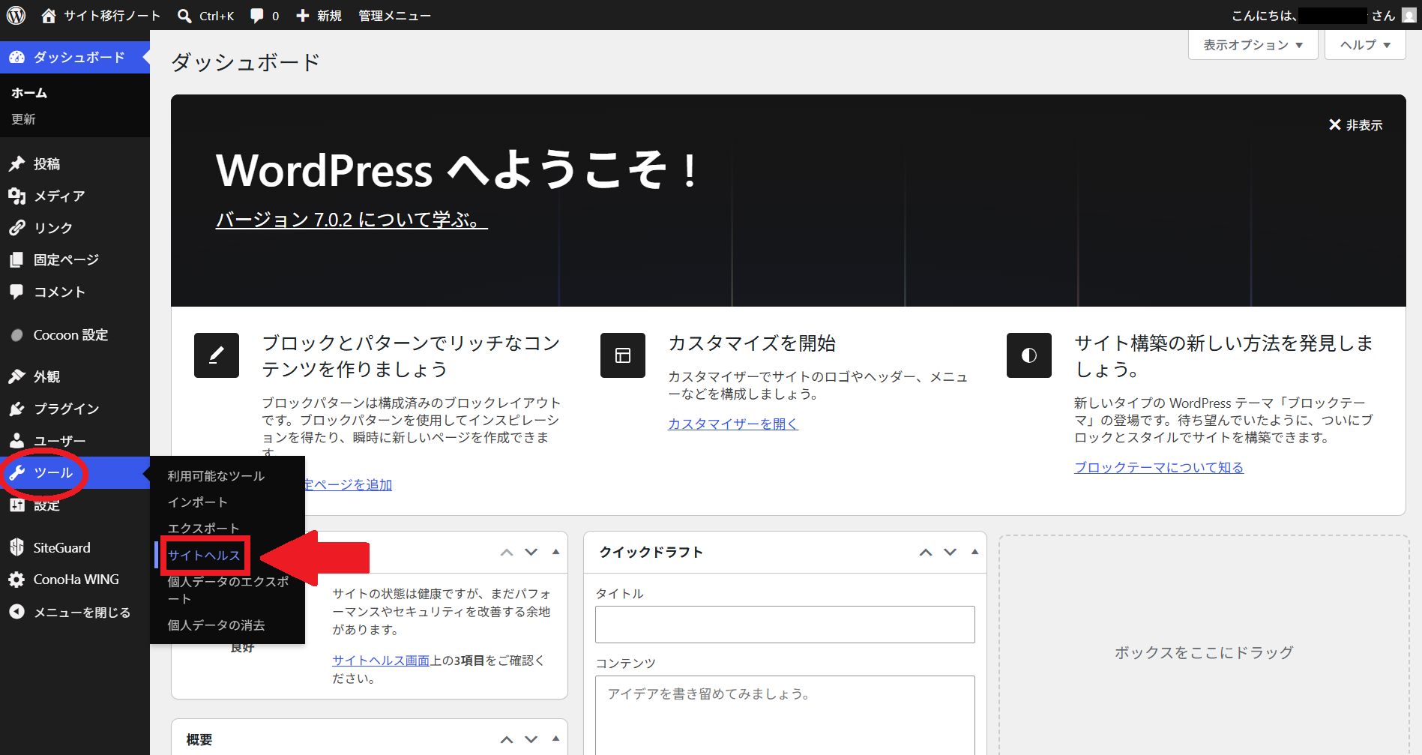Click the ツール wrench icon in sidebar
The image size is (1422, 755).
[x=16, y=472]
